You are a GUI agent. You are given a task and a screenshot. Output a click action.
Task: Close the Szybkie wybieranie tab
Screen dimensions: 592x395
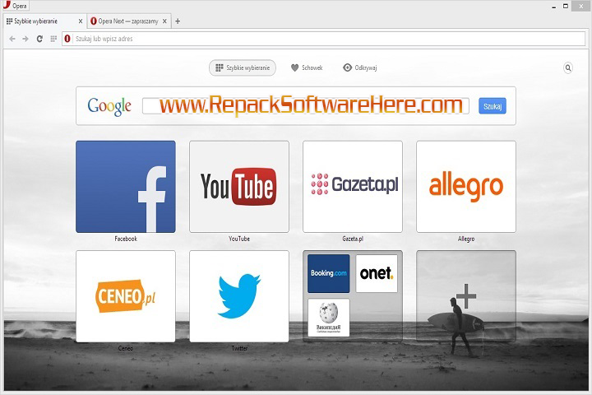pyautogui.click(x=81, y=21)
